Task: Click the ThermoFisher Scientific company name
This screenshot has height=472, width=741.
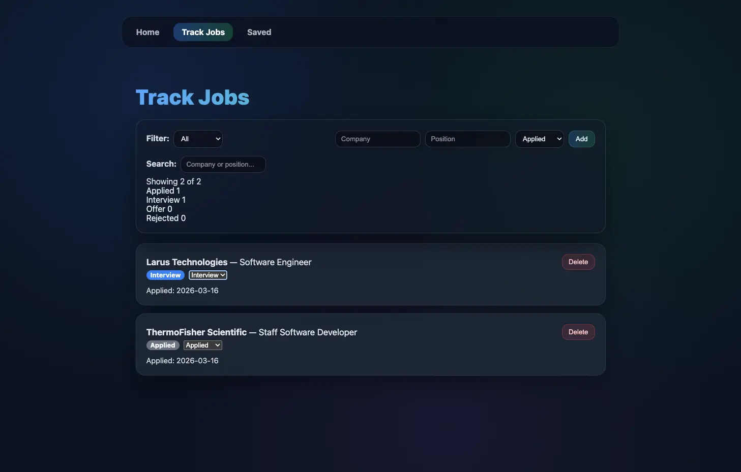Action: coord(196,332)
